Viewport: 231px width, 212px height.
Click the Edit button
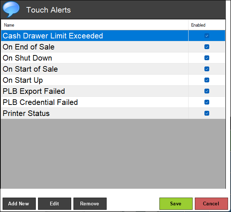tap(55, 204)
